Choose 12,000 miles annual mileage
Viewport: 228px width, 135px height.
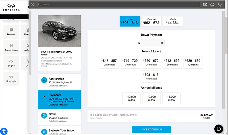[x=151, y=98]
